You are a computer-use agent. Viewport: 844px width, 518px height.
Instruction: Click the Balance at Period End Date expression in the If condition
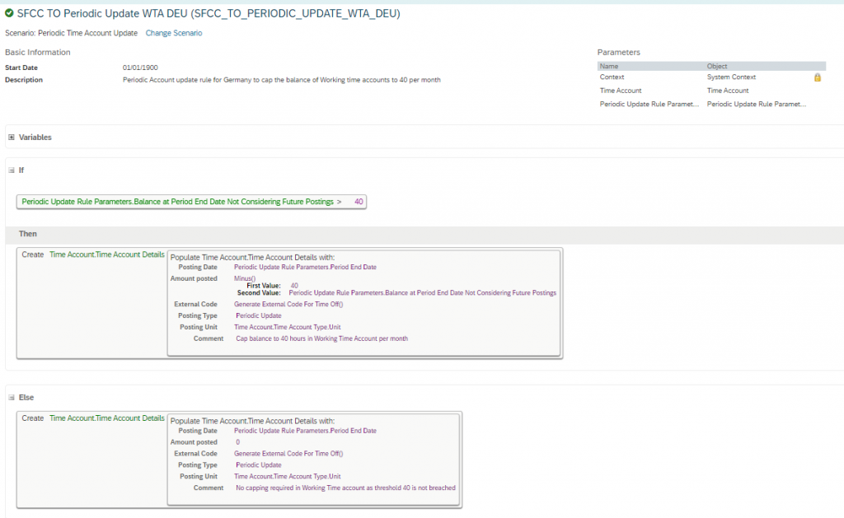click(x=178, y=202)
